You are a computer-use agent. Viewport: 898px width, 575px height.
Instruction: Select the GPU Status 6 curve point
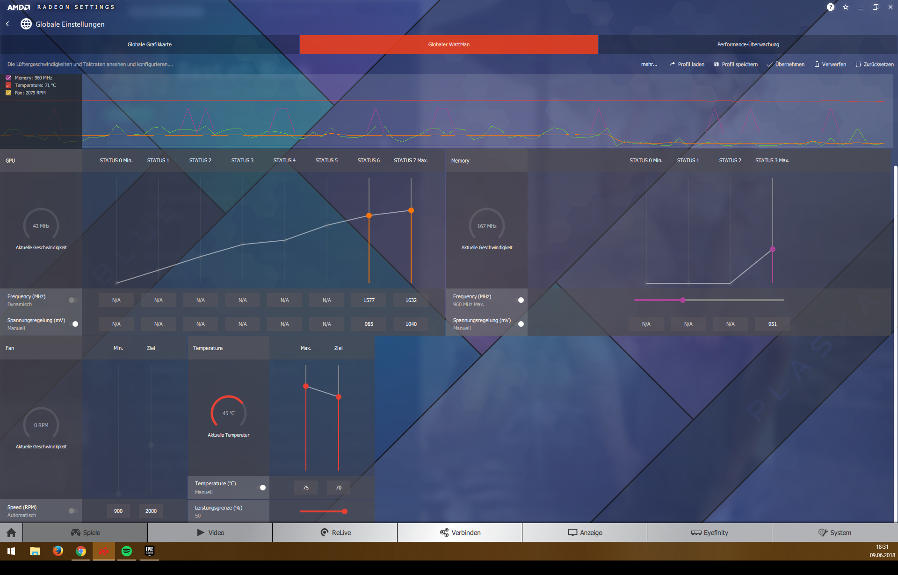(x=369, y=216)
